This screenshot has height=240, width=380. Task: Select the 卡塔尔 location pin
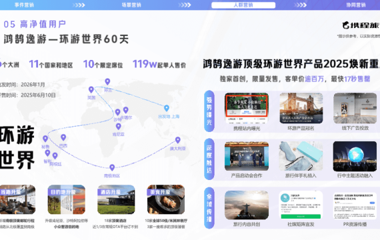(125, 110)
